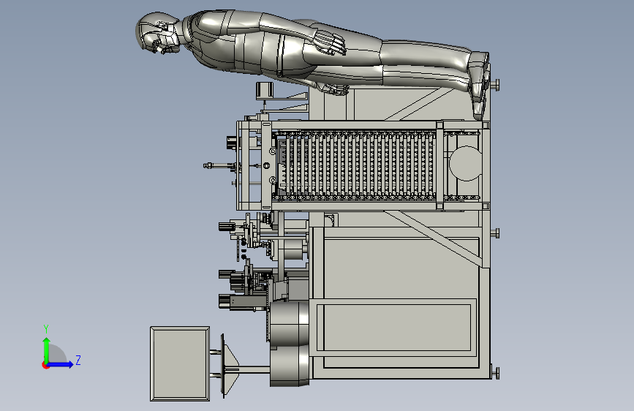Image resolution: width=634 pixels, height=411 pixels.
Task: Click the green Y axis arrow of the triad
Action: click(47, 350)
